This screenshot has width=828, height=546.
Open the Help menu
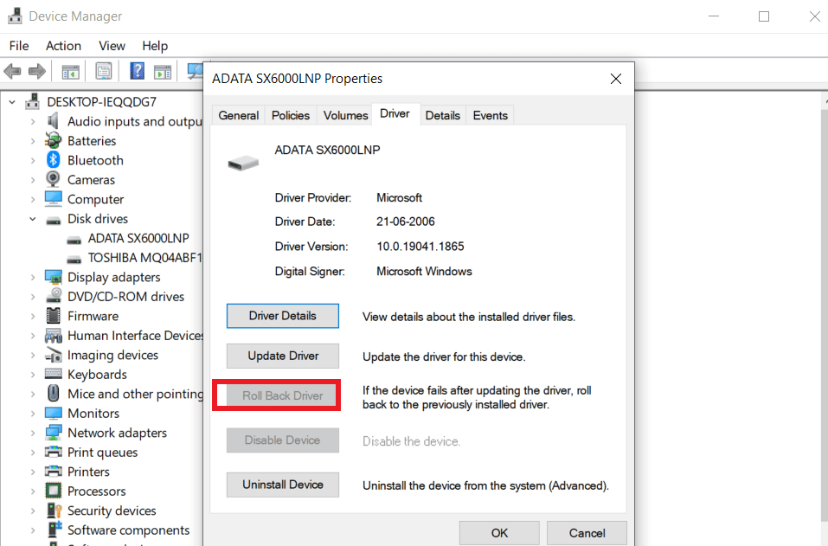click(x=155, y=46)
